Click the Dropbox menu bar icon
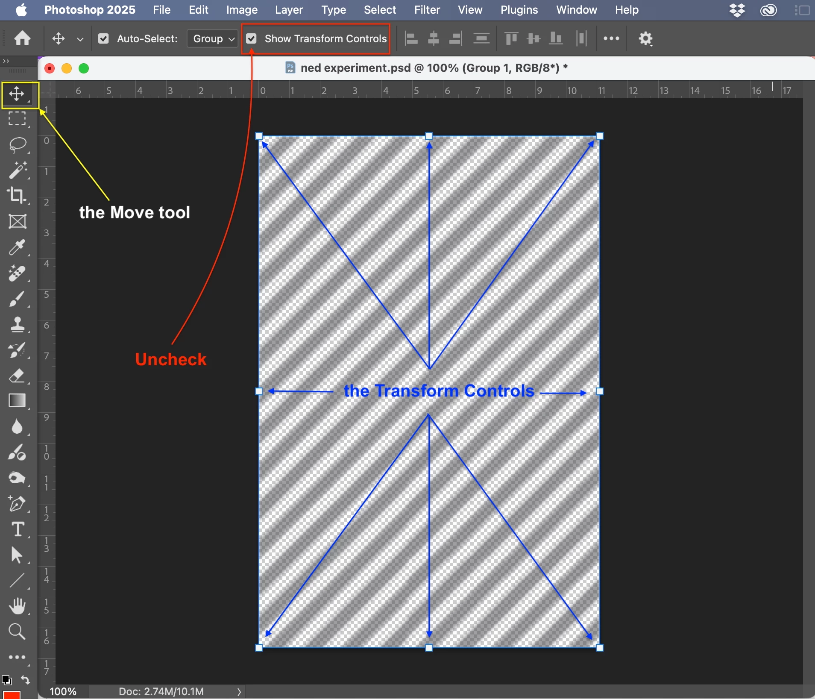The image size is (815, 699). 737,10
